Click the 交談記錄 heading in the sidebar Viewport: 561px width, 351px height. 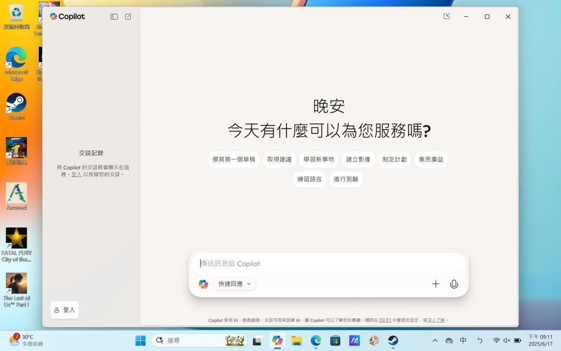tap(91, 153)
